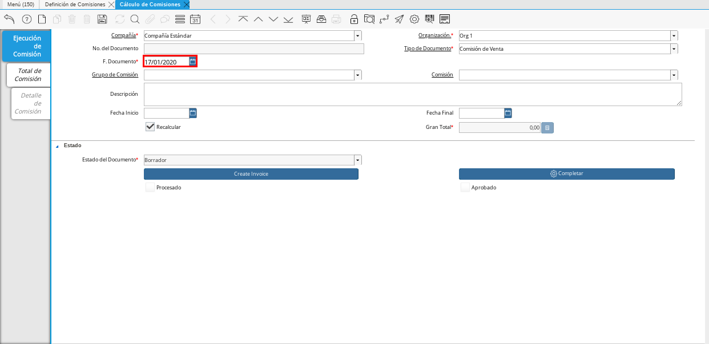Toggle grid view with the stacked-lines icon

click(180, 19)
